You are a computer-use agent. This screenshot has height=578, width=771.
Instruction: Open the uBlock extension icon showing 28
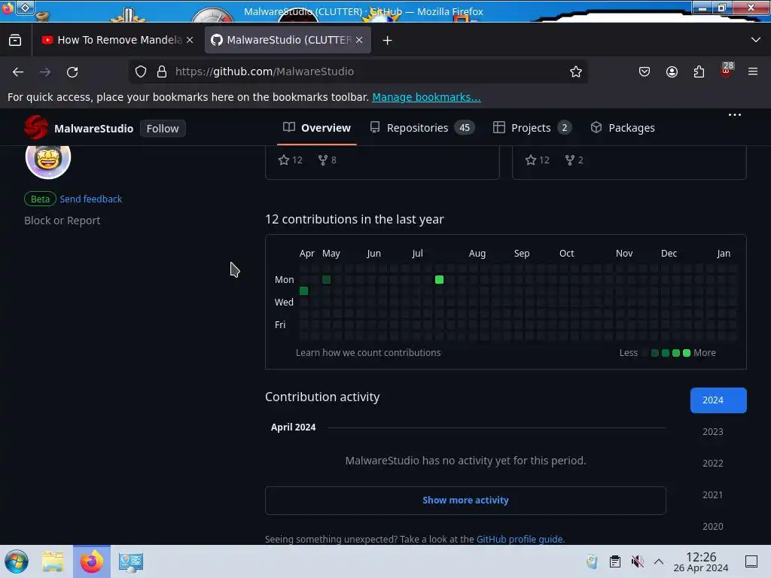click(727, 71)
